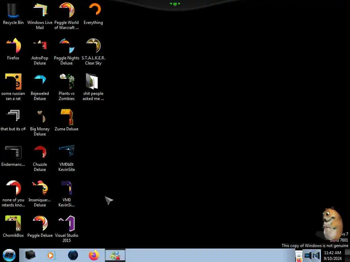This screenshot has width=350, height=262.
Task: Open the Windows Start orb
Action: [9, 255]
